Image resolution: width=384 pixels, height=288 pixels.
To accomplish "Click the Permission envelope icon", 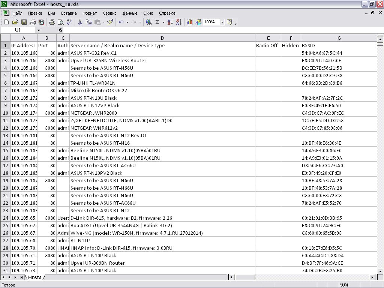I will tap(33, 22).
